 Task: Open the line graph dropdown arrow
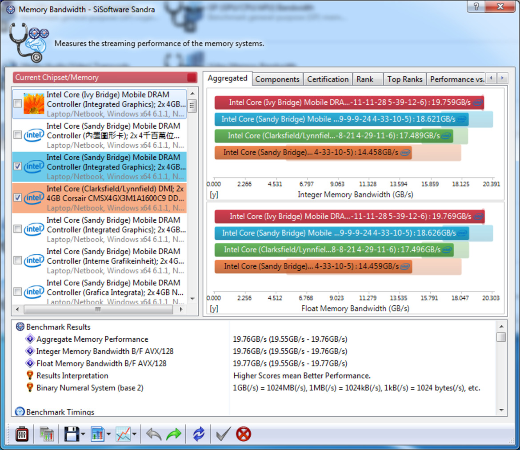(x=134, y=434)
